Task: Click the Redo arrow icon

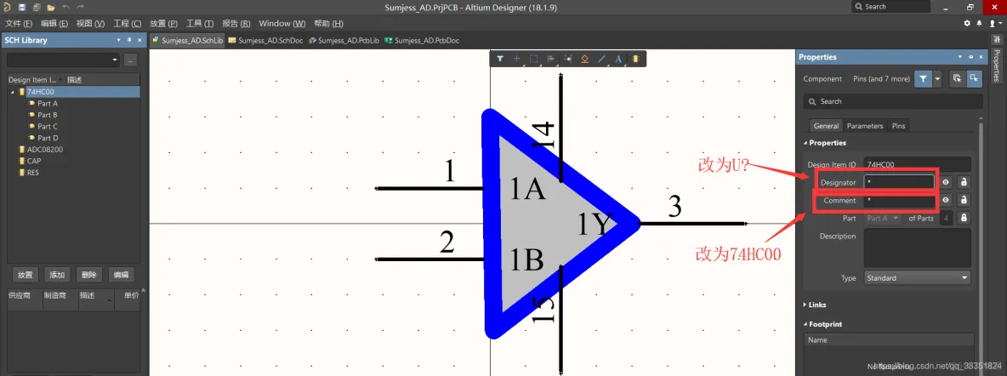Action: coord(80,7)
